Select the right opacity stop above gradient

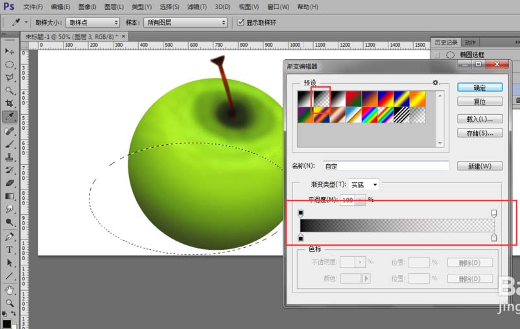pos(494,213)
